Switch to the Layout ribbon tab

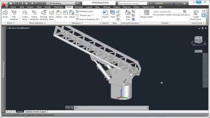pos(89,7)
